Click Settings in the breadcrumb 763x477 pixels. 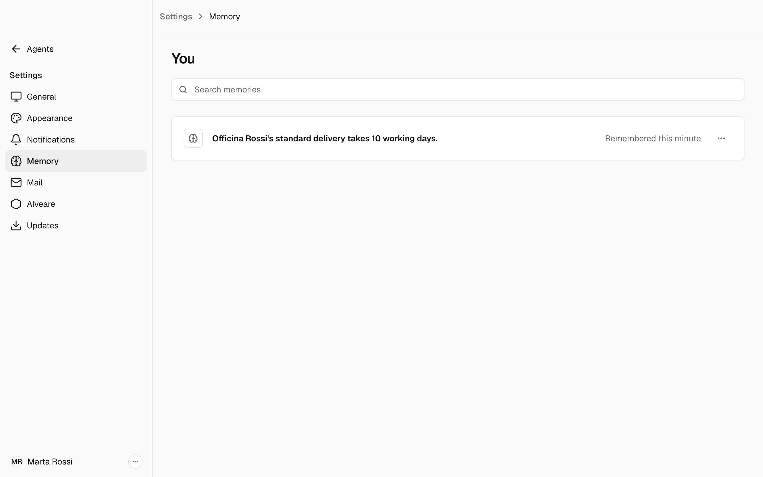tap(176, 16)
